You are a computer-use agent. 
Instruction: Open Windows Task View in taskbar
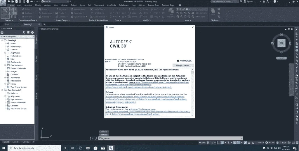[72, 148]
